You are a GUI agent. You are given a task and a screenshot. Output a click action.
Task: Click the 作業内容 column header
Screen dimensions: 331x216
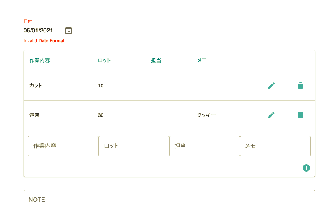40,60
